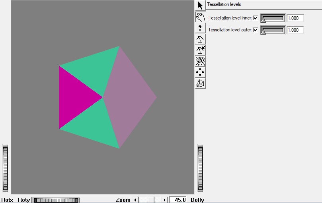The height and width of the screenshot is (203, 322).
Task: Click the Zoom left arrow button
Action: pos(135,200)
